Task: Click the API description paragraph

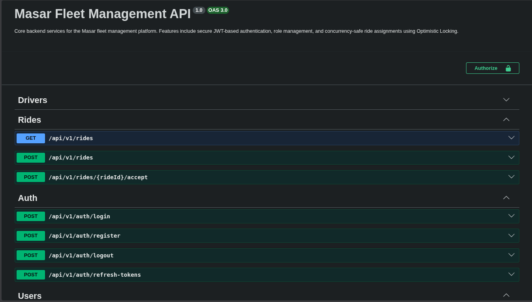Action: [236, 31]
